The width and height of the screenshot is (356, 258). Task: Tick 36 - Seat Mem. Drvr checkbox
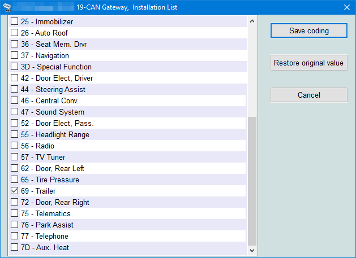click(x=14, y=44)
